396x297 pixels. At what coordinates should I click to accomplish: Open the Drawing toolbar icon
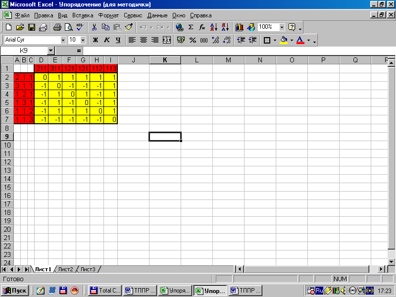click(251, 27)
